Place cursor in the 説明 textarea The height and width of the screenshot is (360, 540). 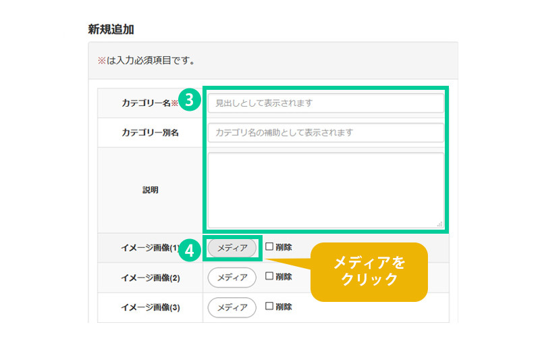tap(325, 190)
